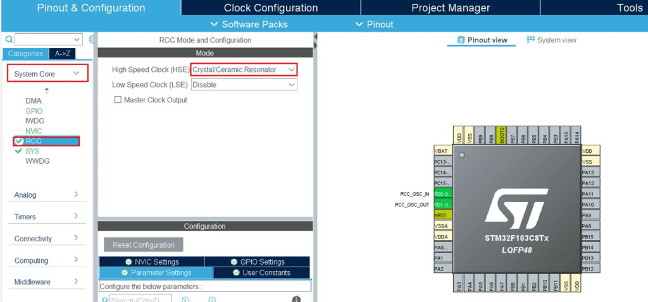The height and width of the screenshot is (302, 648).
Task: Click the VSSA pin on chip
Action: tap(443, 226)
